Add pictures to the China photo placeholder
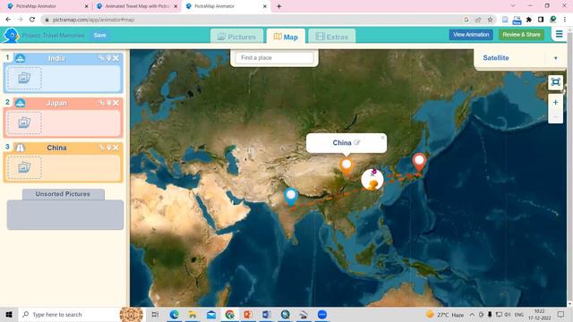Screen dimensions: 573x322 coord(24,167)
